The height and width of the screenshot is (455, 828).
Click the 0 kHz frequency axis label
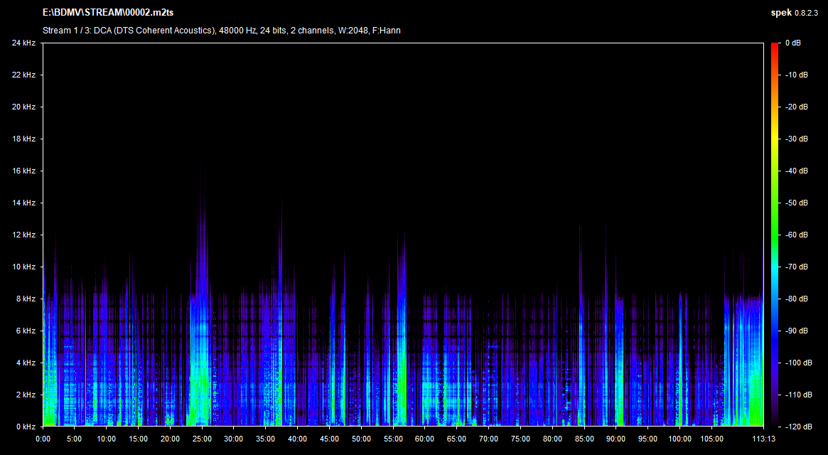tap(26, 427)
